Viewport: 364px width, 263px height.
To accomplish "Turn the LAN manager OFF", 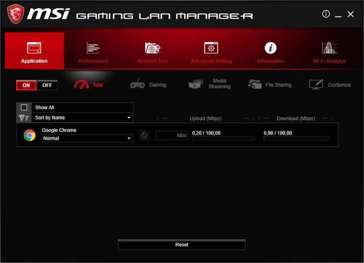I will coord(47,85).
